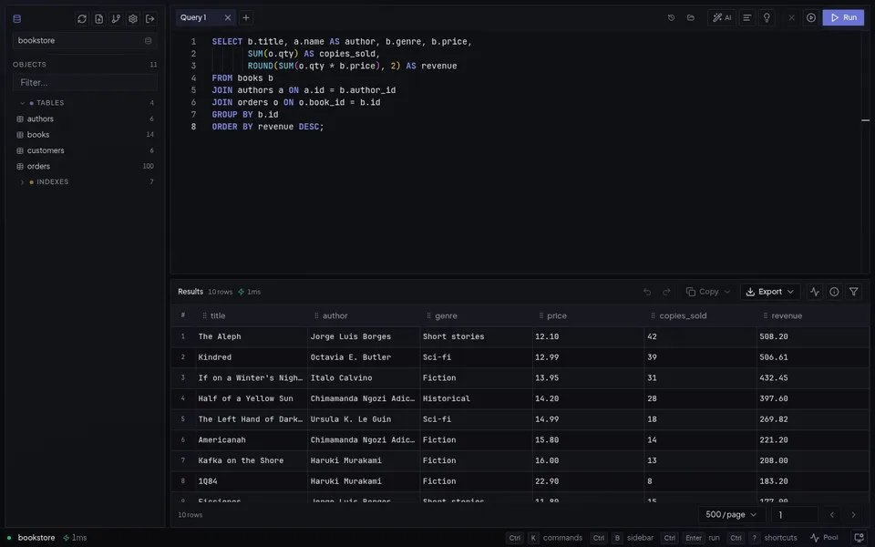Viewport: 875px width, 547px height.
Task: Run the query
Action: (843, 18)
